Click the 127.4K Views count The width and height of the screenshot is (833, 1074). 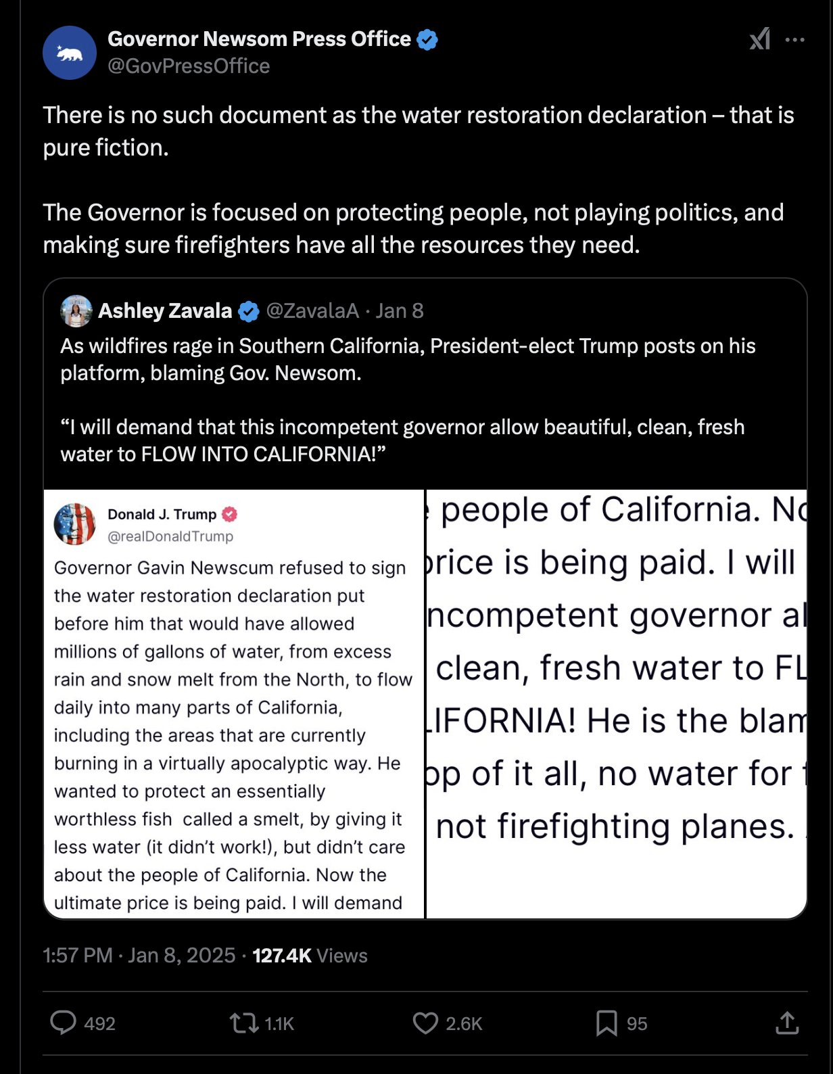coord(310,956)
